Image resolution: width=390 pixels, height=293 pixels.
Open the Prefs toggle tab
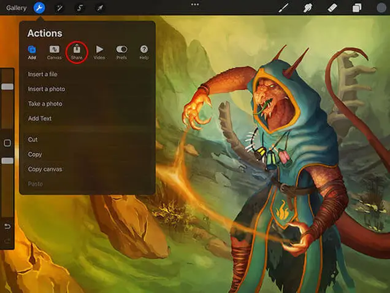click(121, 51)
